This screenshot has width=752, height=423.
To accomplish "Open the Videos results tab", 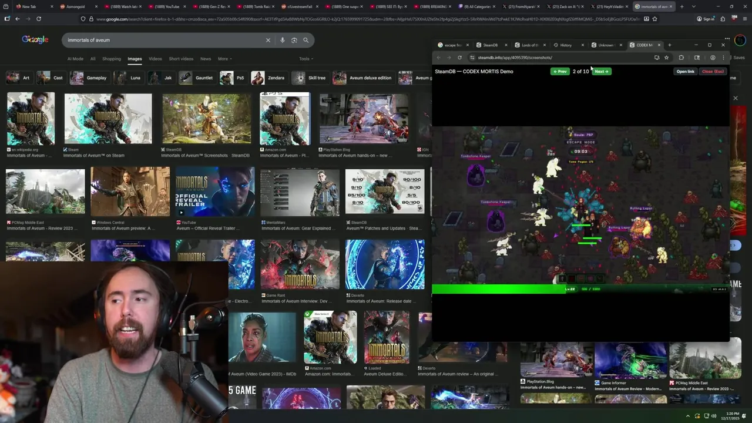I will [x=155, y=59].
